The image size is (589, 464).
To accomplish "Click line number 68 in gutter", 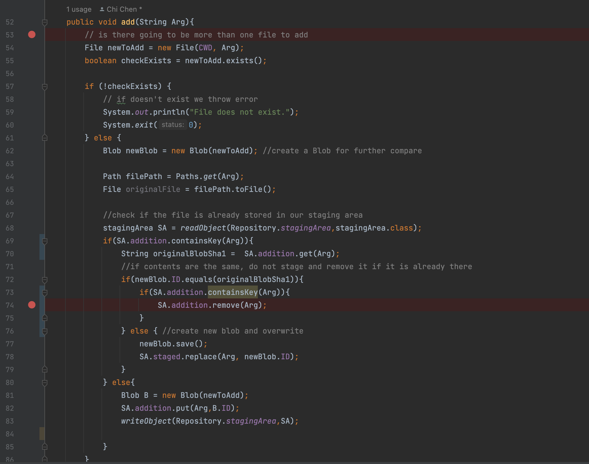I will pyautogui.click(x=10, y=228).
